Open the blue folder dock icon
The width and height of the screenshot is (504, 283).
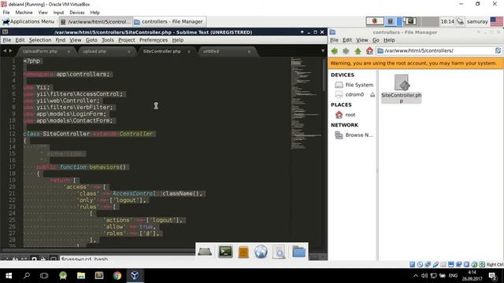coord(298,252)
